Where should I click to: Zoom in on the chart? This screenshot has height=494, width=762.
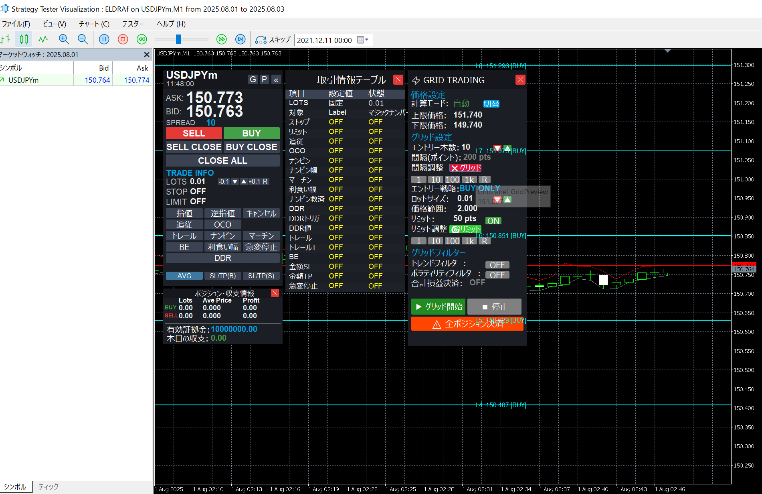pyautogui.click(x=64, y=39)
